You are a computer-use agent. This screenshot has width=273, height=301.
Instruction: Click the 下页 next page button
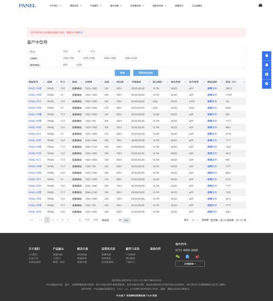pos(87,220)
